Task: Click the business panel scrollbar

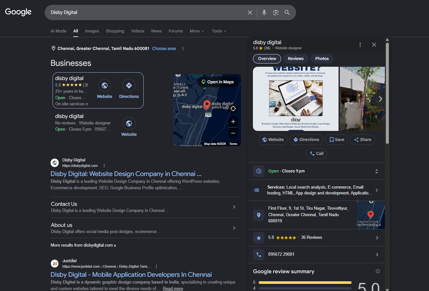Action: [x=387, y=93]
